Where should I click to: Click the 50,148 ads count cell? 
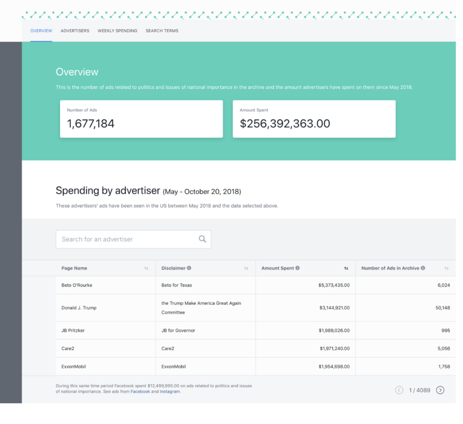point(406,308)
